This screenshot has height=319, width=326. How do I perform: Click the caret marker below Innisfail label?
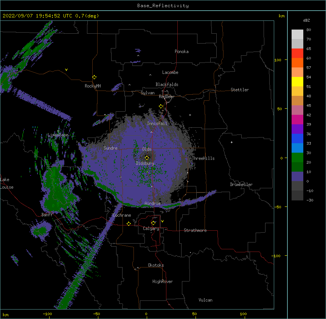click(151, 132)
